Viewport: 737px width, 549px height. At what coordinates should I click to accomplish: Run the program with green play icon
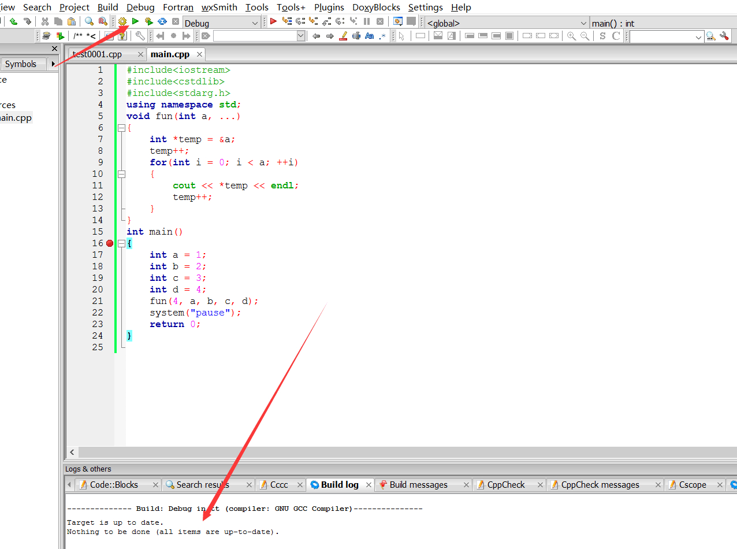135,21
